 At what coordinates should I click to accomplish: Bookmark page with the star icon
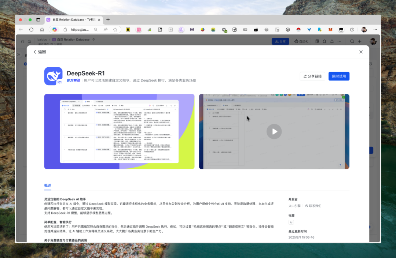pos(115,30)
